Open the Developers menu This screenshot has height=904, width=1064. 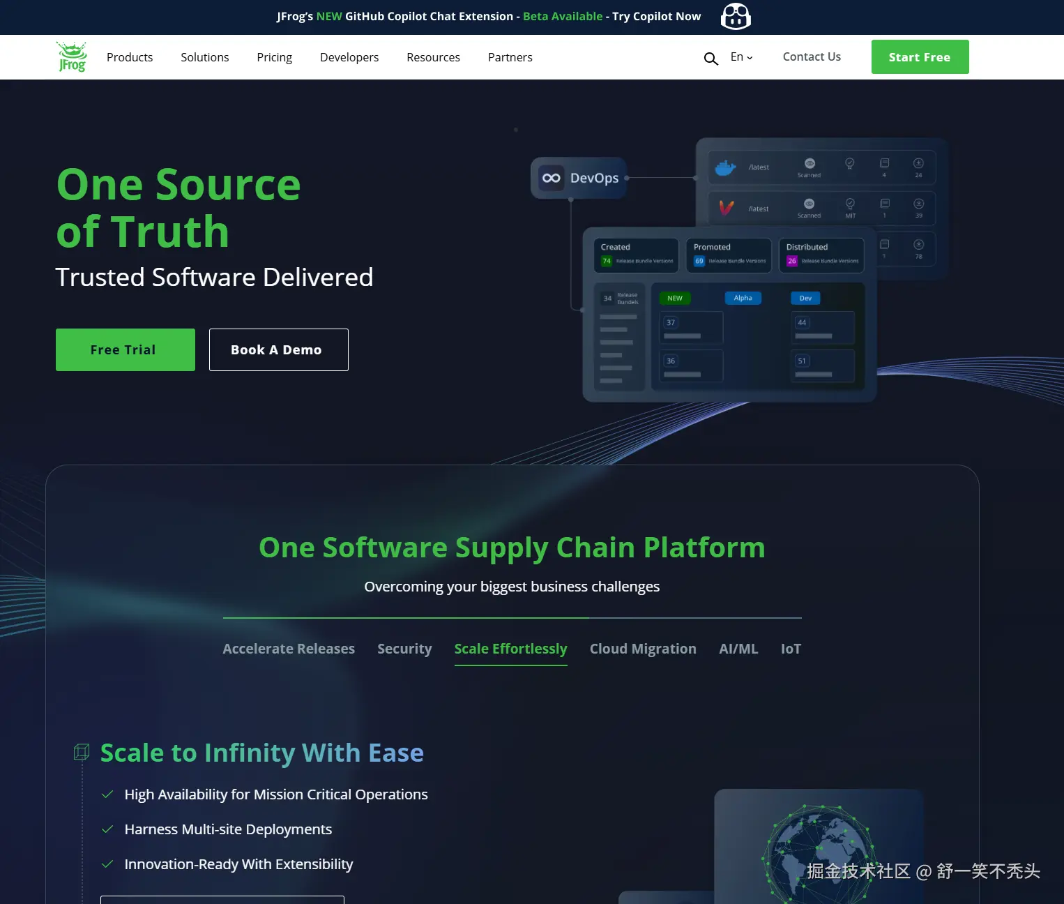click(x=349, y=57)
